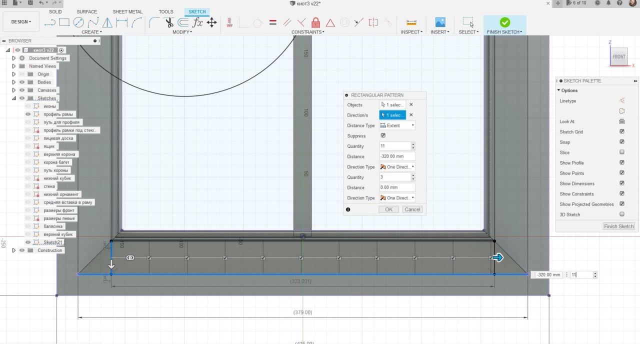
Task: Click the Look At icon in palette
Action: click(622, 121)
